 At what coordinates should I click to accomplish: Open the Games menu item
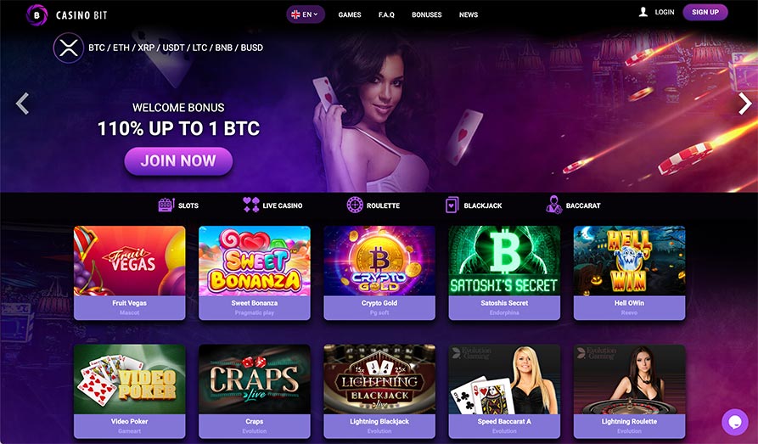[x=350, y=14]
